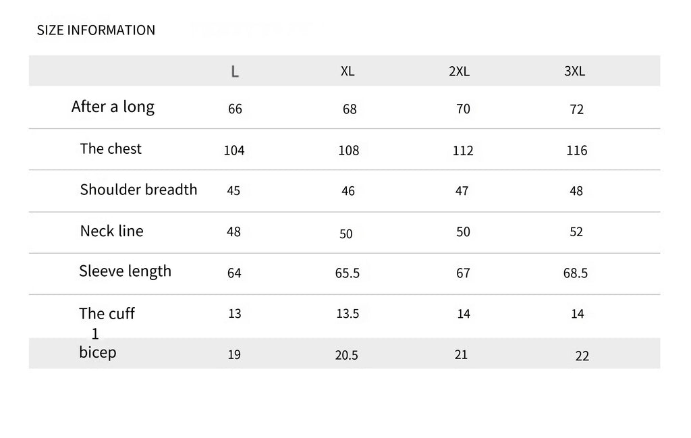
Task: Click the 'Neck line' row label
Action: pyautogui.click(x=111, y=231)
